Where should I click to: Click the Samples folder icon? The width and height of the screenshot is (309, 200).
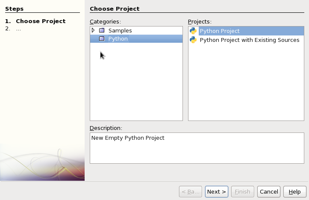click(x=102, y=30)
